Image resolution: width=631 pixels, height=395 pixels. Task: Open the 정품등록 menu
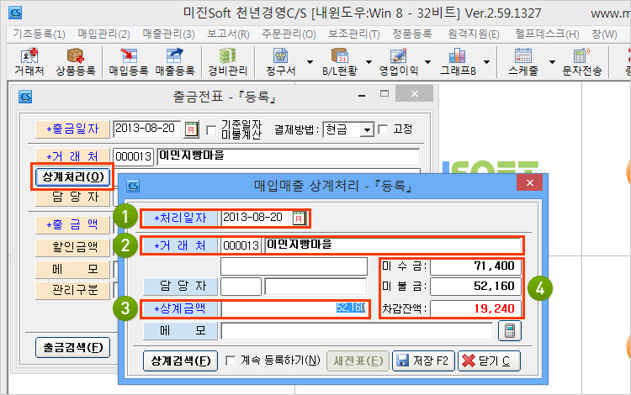(412, 34)
